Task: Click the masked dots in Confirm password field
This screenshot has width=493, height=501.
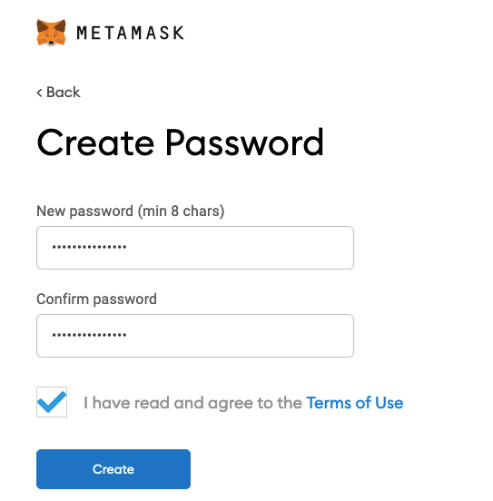Action: point(90,335)
